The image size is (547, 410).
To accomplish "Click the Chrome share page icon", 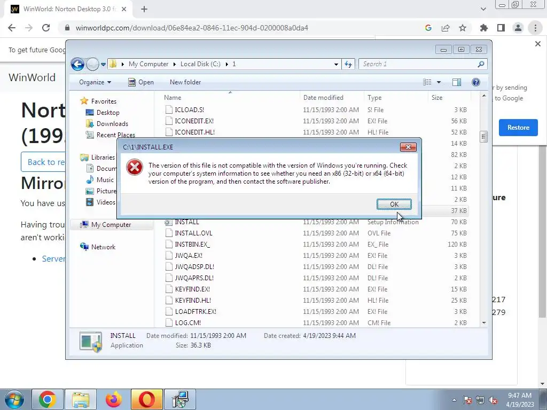I will click(446, 28).
